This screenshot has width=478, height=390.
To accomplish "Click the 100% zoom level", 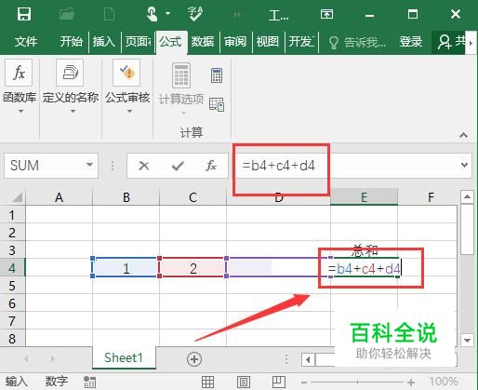I will pyautogui.click(x=444, y=382).
